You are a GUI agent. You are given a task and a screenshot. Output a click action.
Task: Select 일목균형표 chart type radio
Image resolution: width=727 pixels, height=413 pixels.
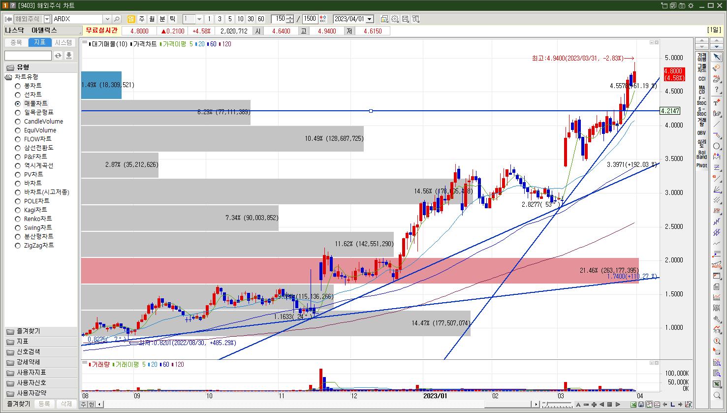tap(18, 112)
